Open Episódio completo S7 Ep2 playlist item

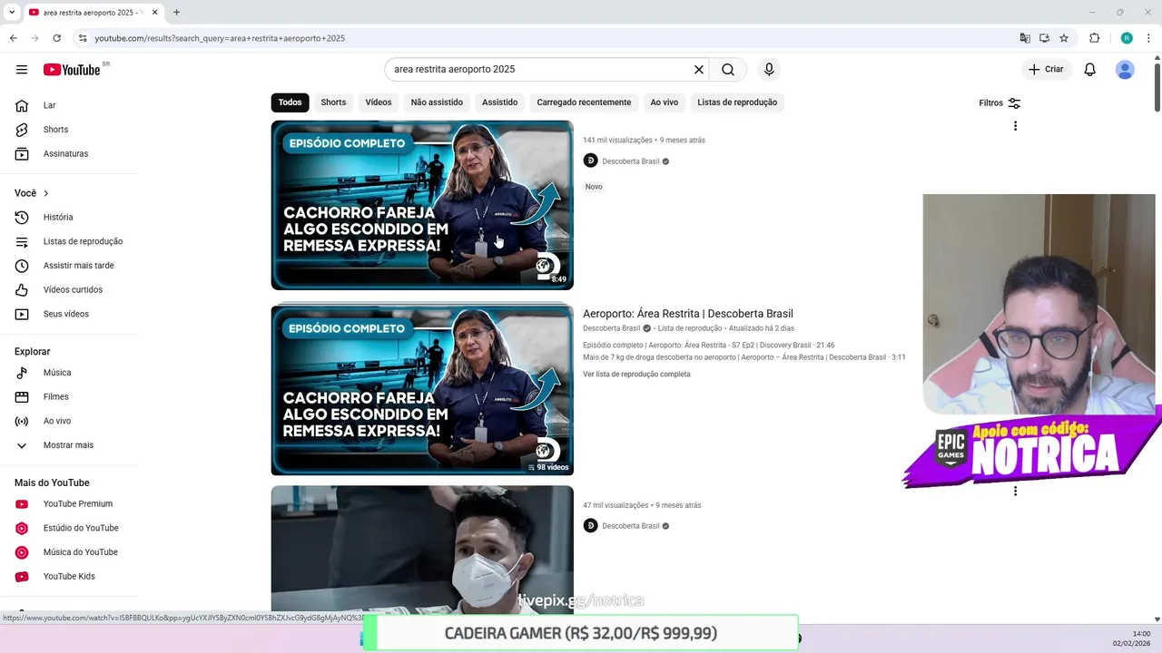click(709, 346)
